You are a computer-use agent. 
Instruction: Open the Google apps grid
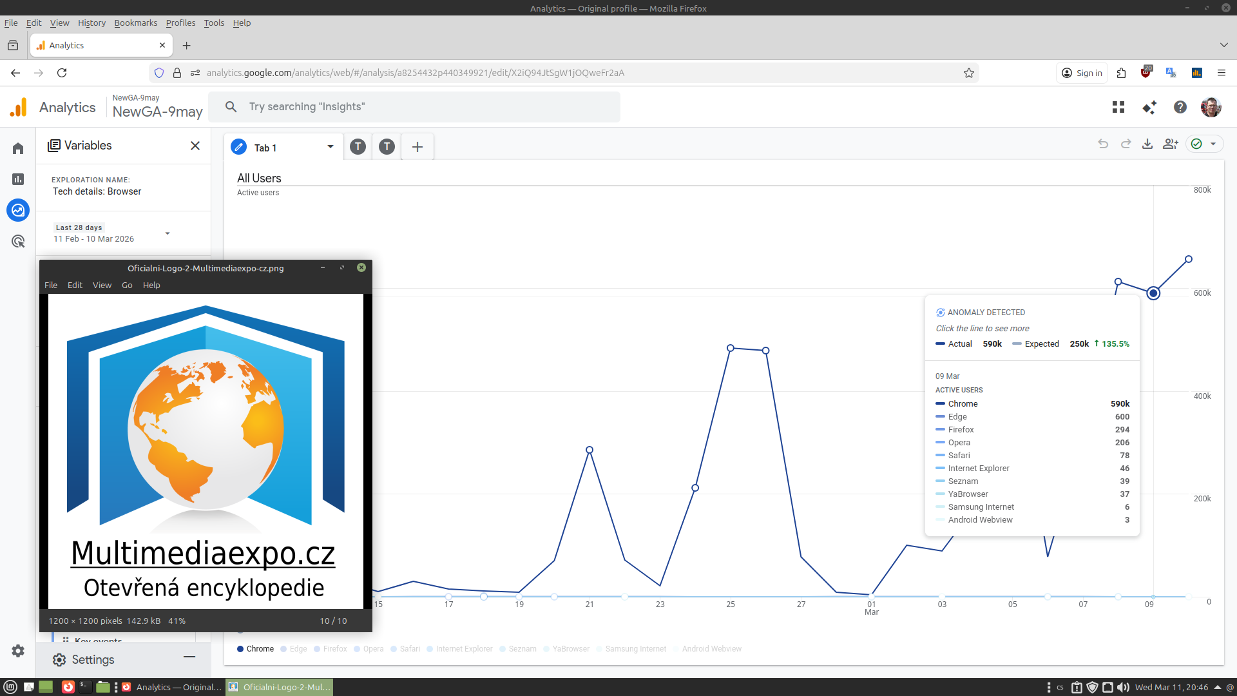(x=1118, y=107)
